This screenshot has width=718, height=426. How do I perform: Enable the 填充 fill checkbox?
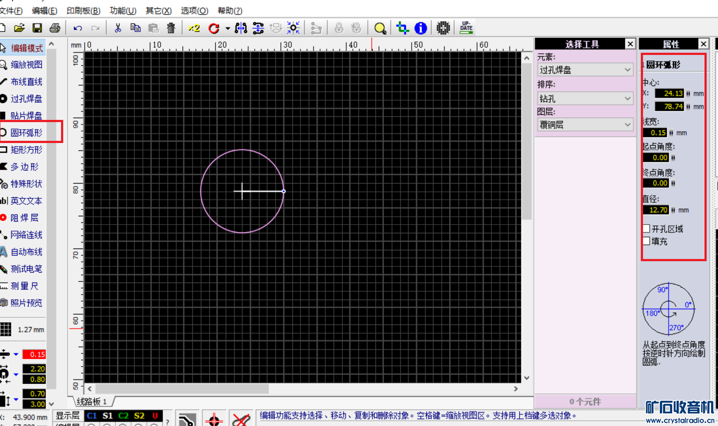647,241
